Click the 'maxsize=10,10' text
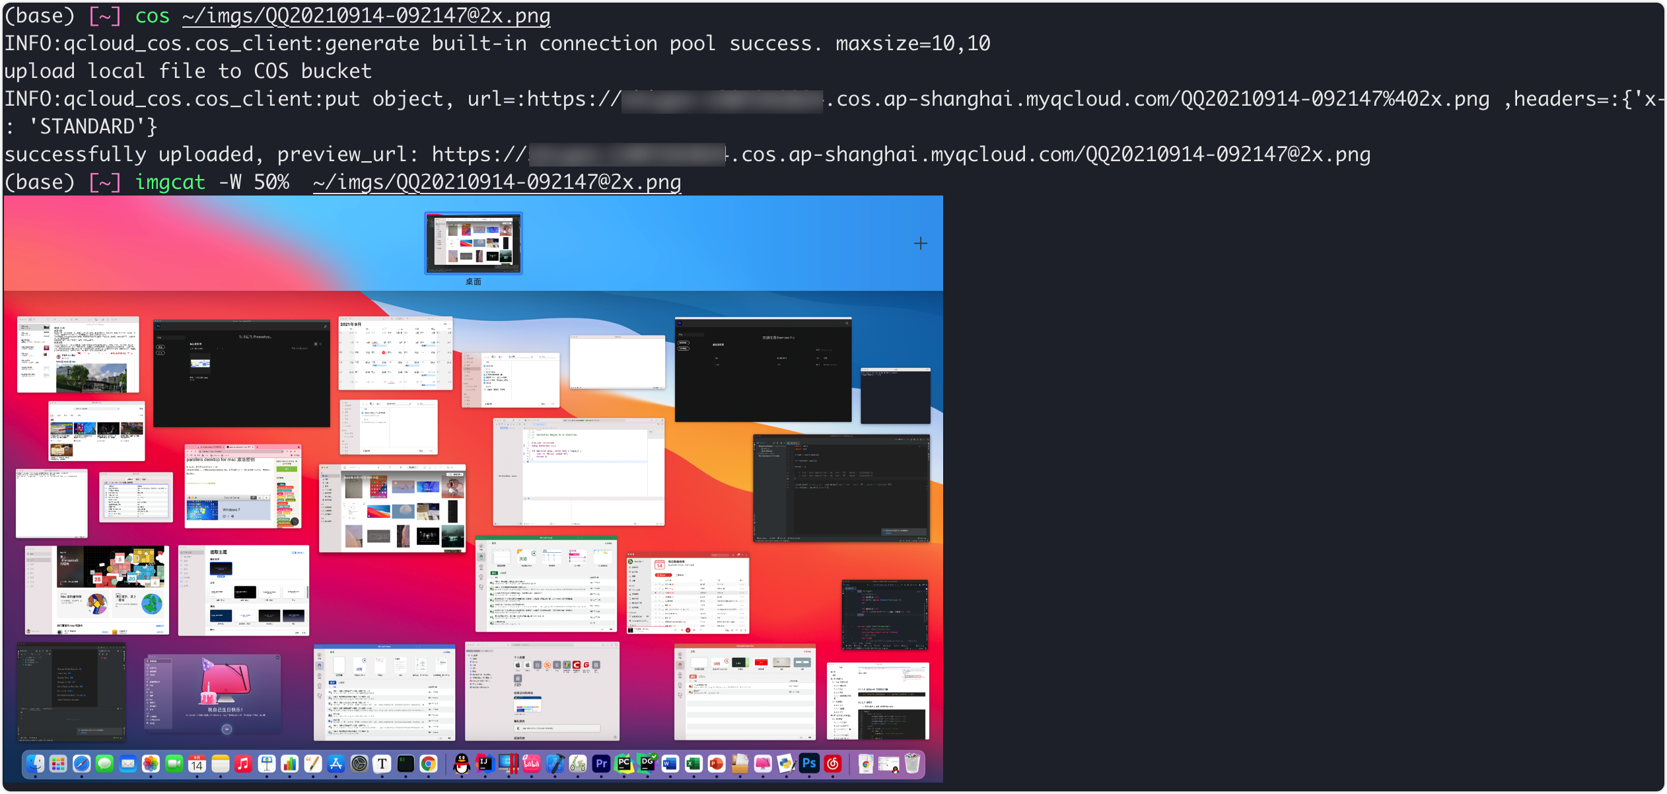 click(x=913, y=44)
